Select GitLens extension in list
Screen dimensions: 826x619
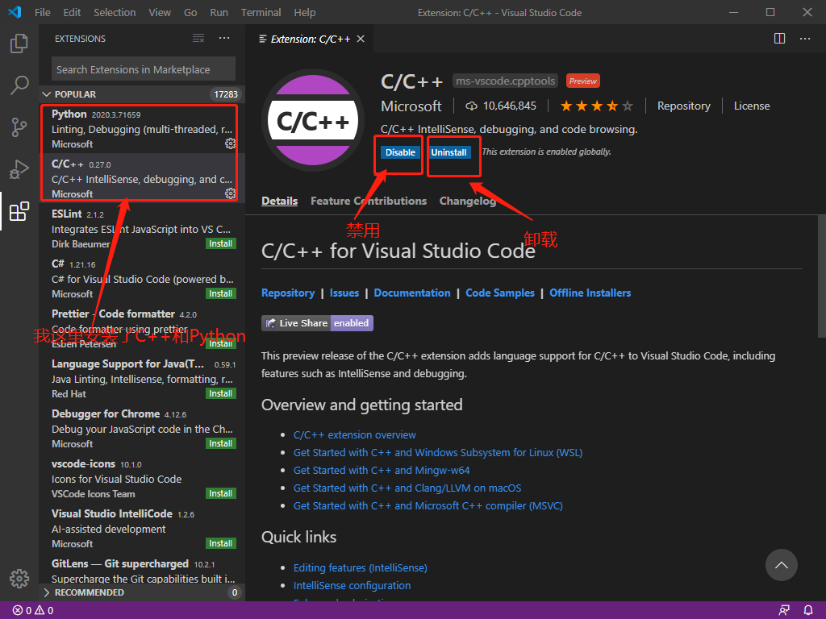[x=142, y=571]
